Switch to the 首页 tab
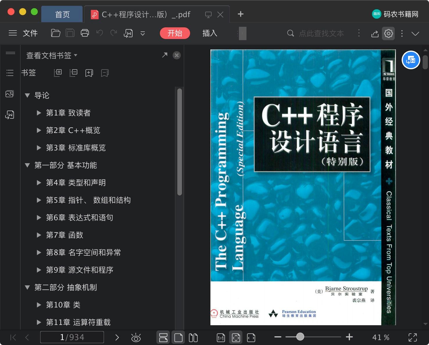 [62, 14]
